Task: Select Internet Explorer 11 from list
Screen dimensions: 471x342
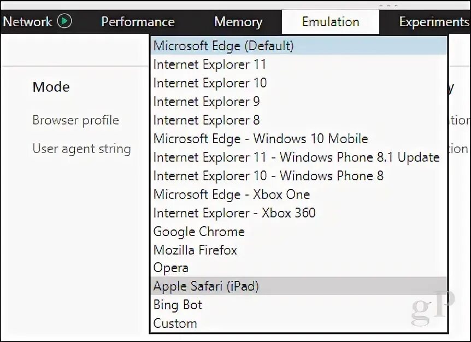Action: 299,64
